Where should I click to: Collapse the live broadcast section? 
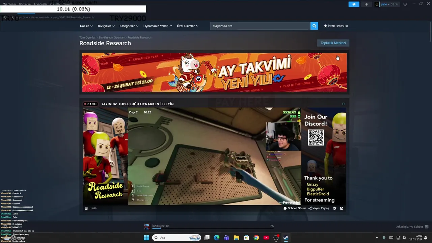343,104
